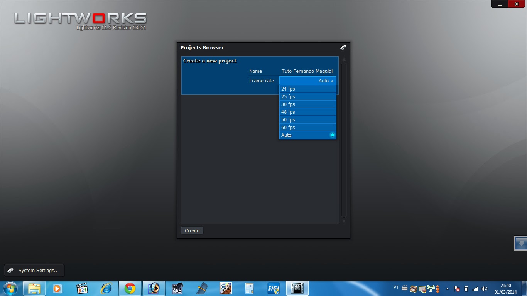Viewport: 527px width, 296px height.
Task: Collapse the Frame rate Auto dropdown
Action: point(308,81)
